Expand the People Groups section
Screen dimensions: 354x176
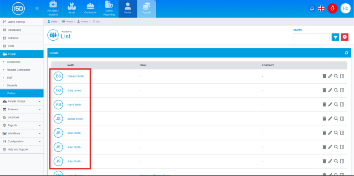pos(22,101)
